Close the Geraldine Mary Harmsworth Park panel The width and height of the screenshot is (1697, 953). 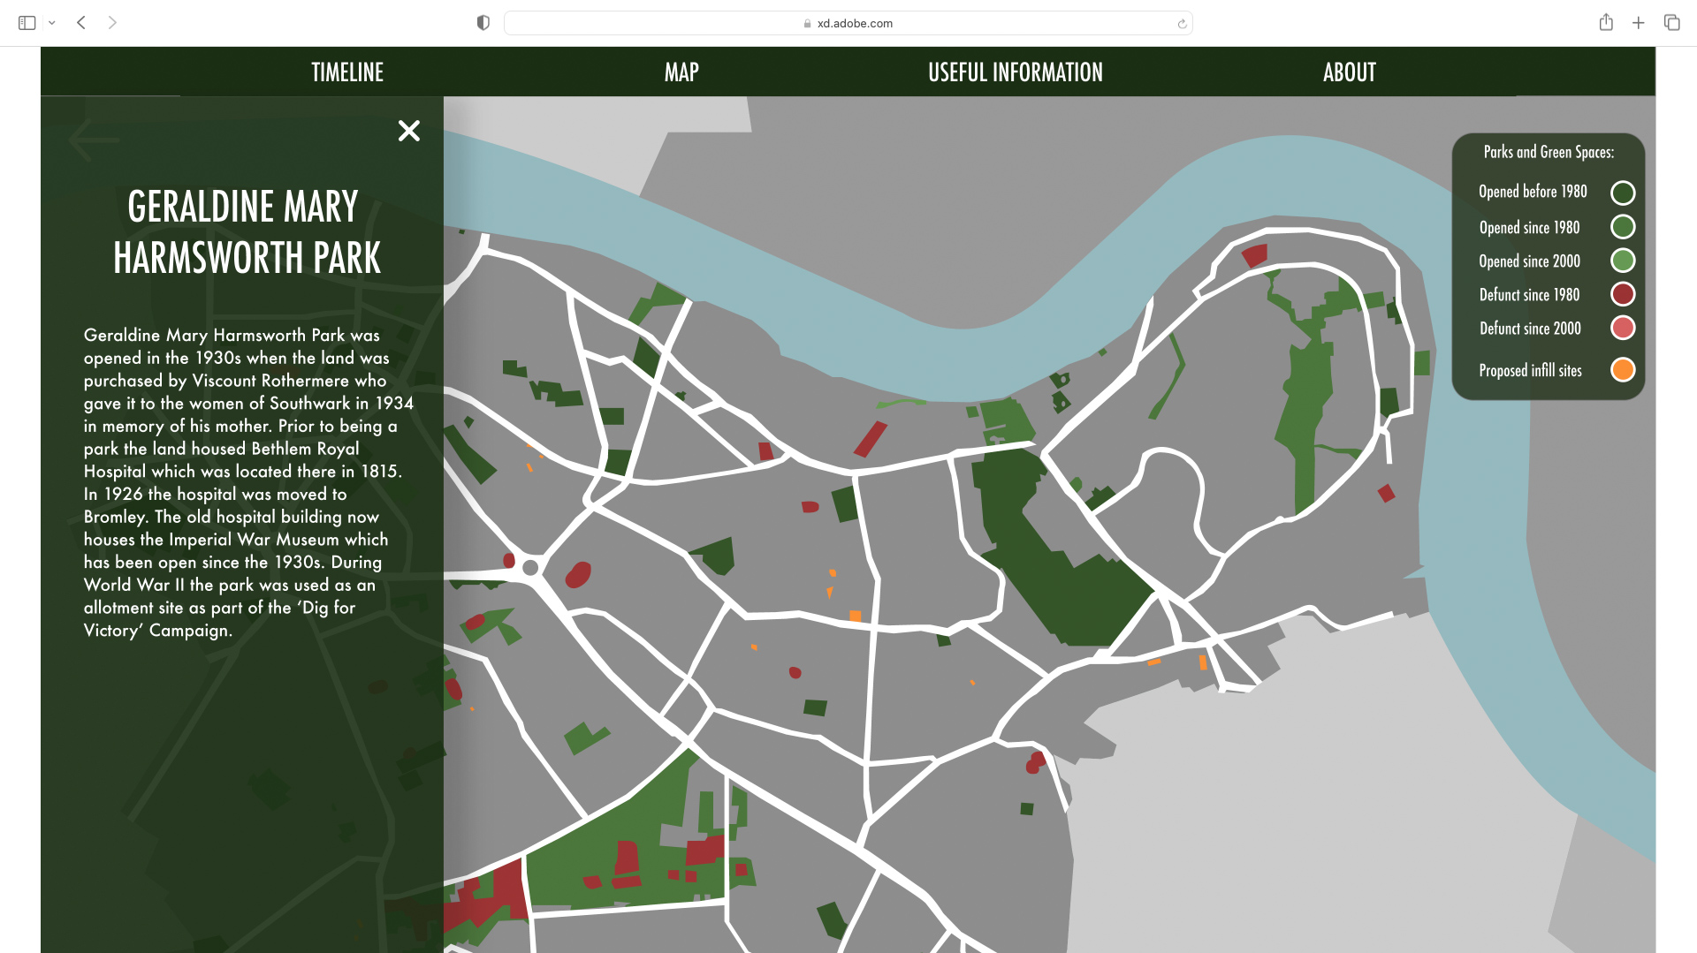point(408,131)
